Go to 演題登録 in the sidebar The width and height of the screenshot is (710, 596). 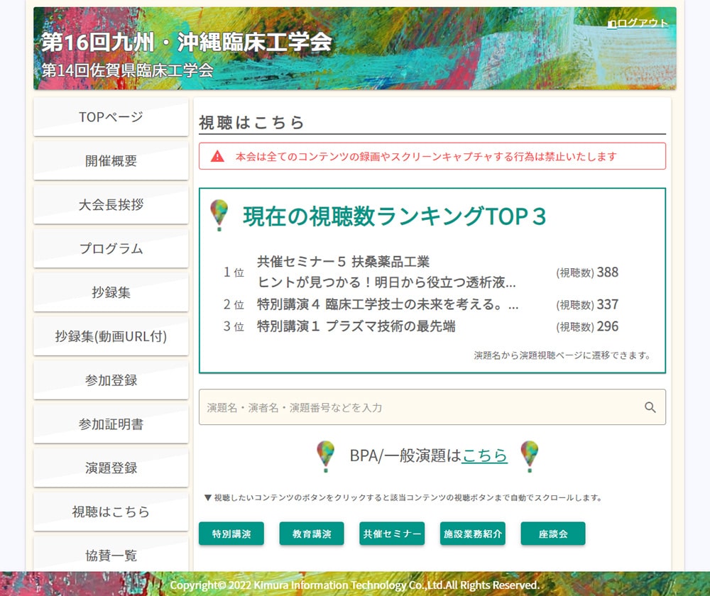tap(111, 468)
